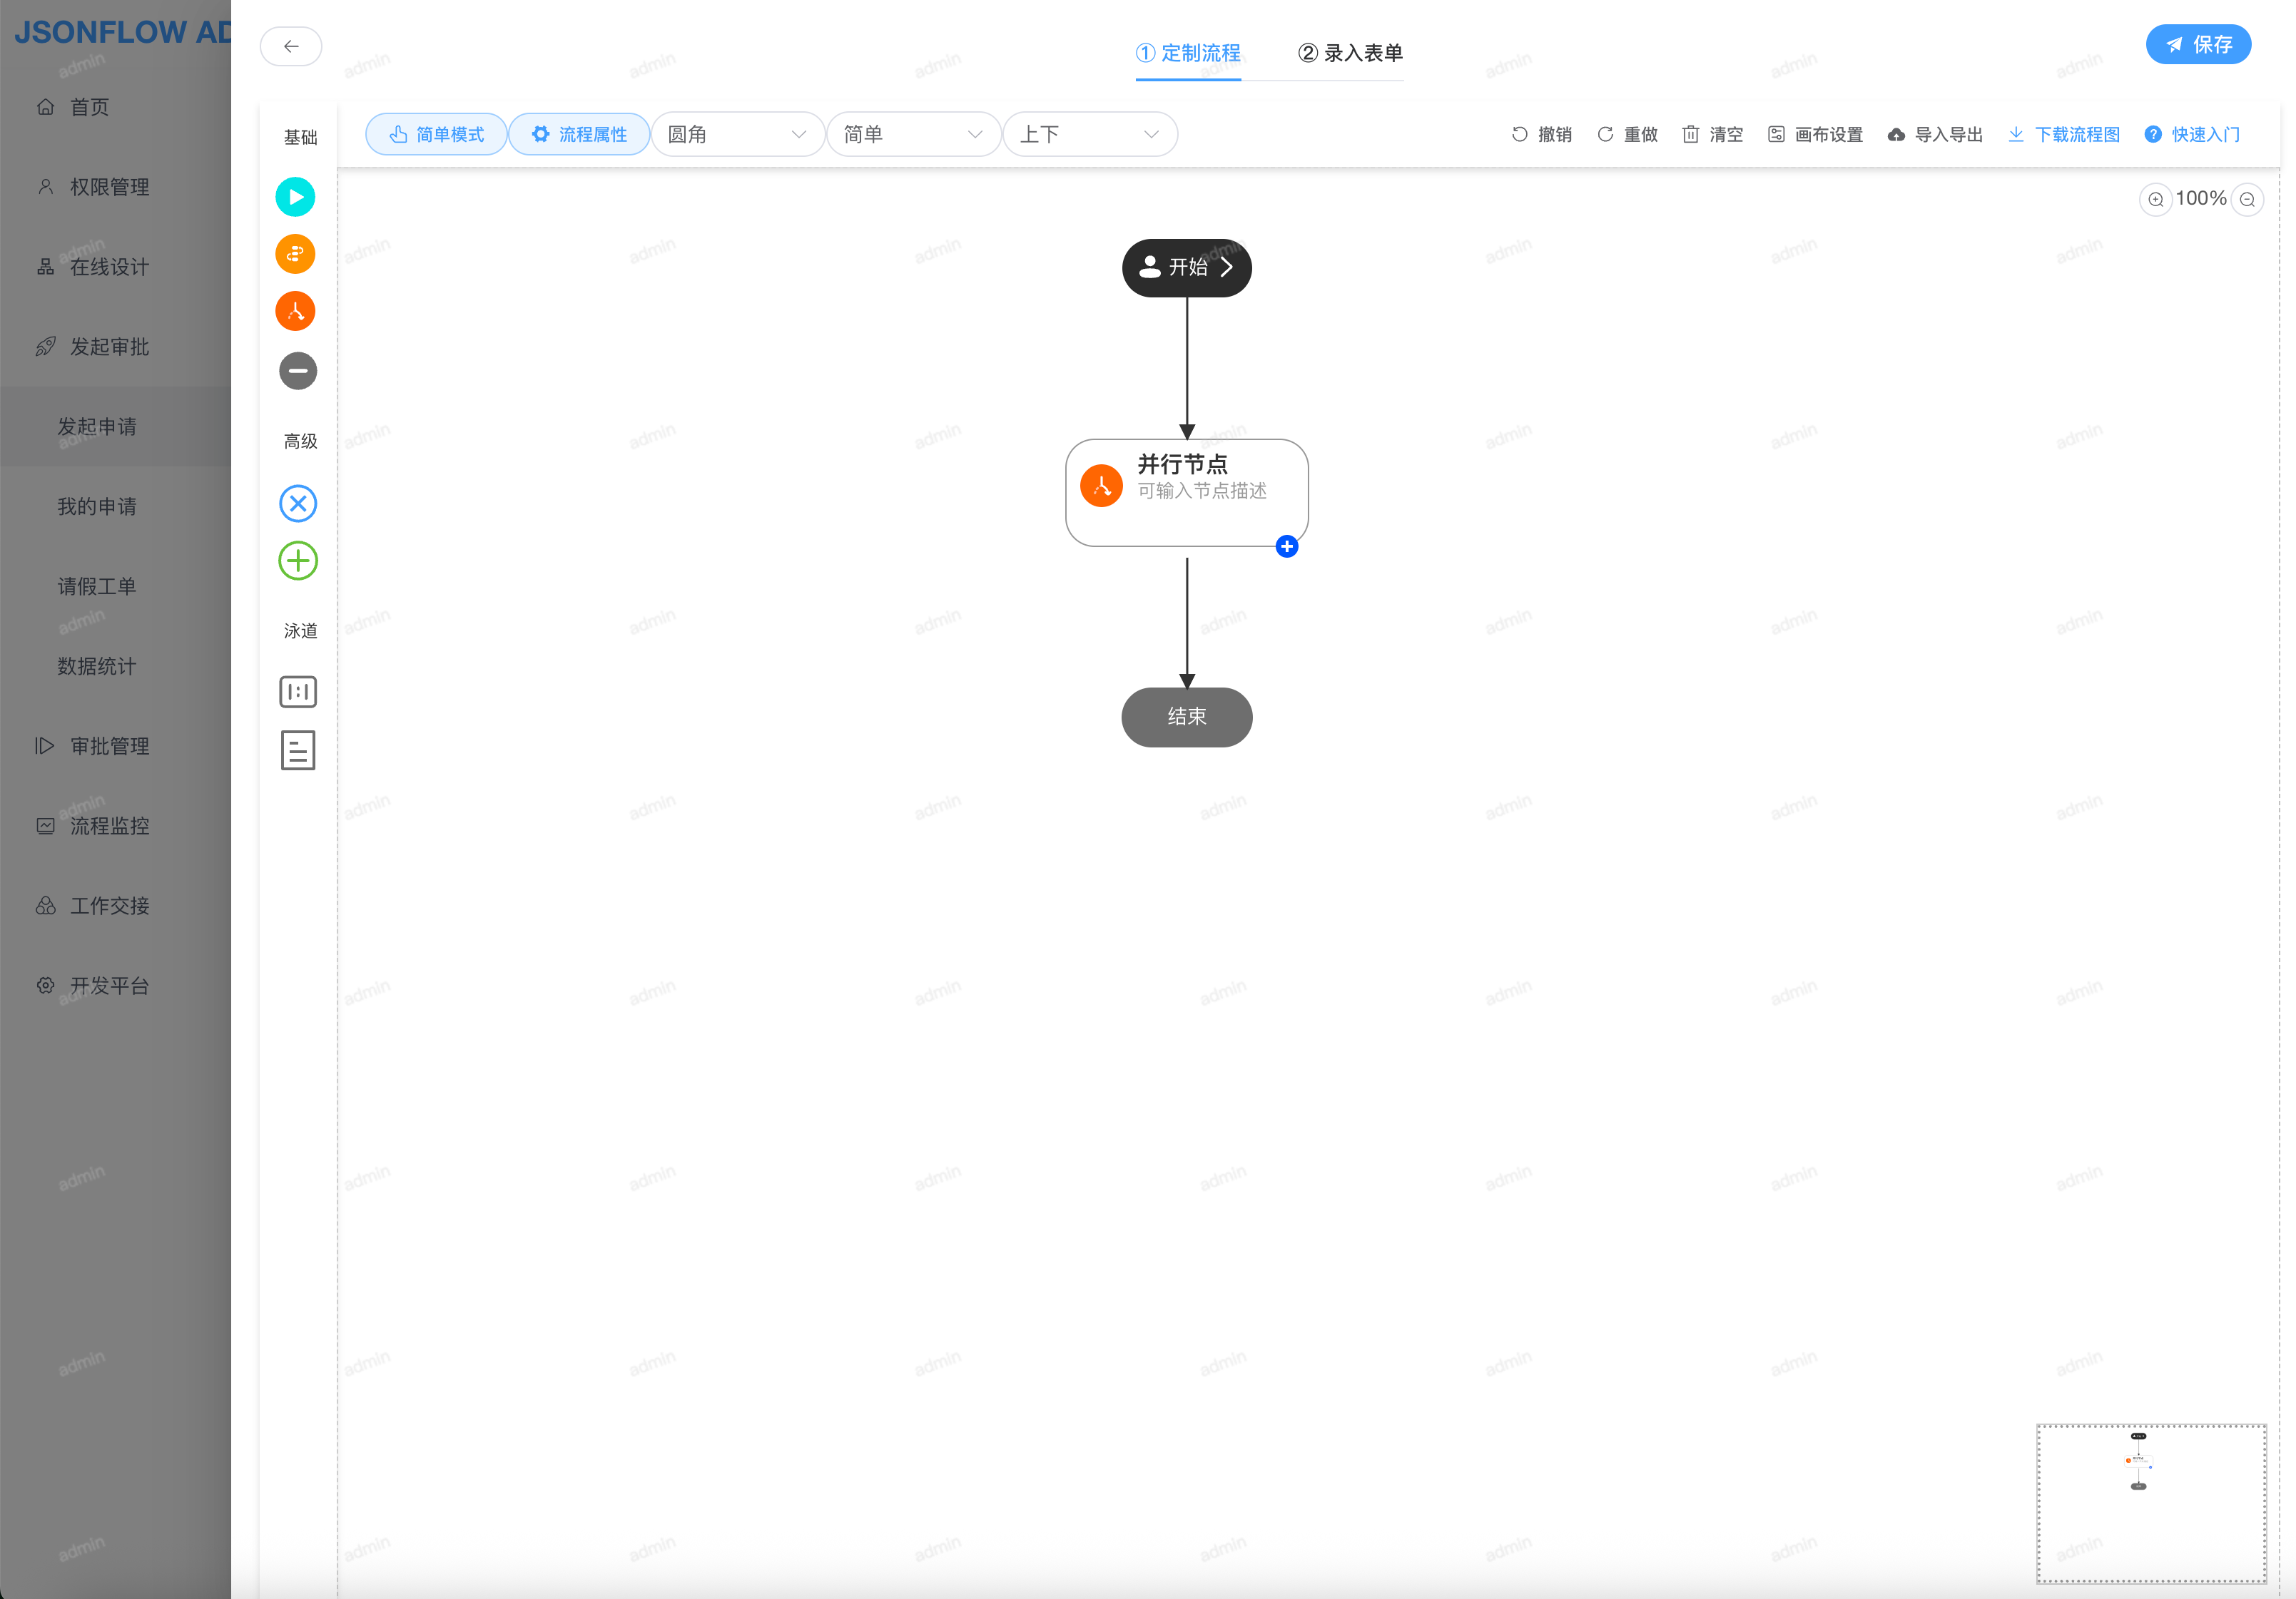Select the gray end node icon
The image size is (2296, 1599).
(297, 371)
